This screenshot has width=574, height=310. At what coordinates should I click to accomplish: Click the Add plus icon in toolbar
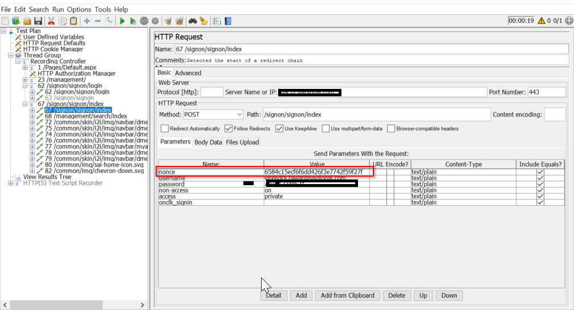click(87, 21)
